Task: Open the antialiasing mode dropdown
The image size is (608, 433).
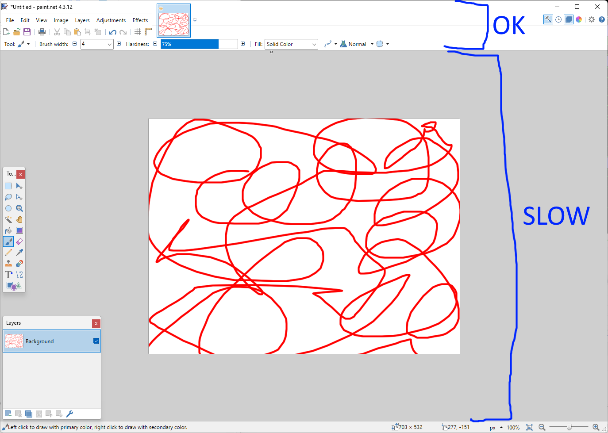Action: point(331,44)
